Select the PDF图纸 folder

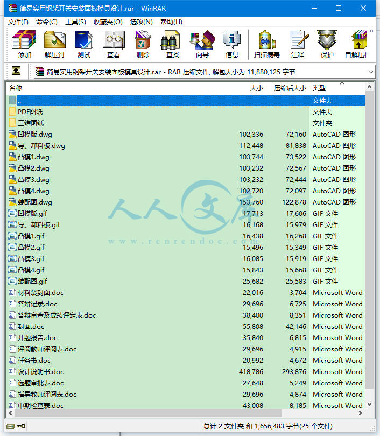coord(30,112)
